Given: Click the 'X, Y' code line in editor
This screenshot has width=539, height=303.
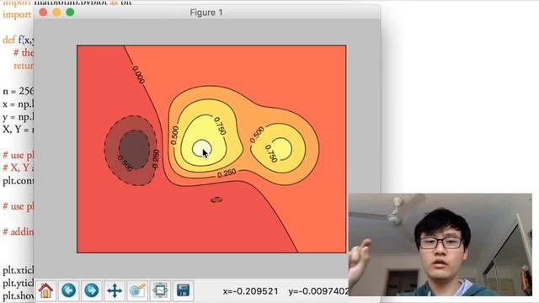Looking at the screenshot, I should point(19,129).
